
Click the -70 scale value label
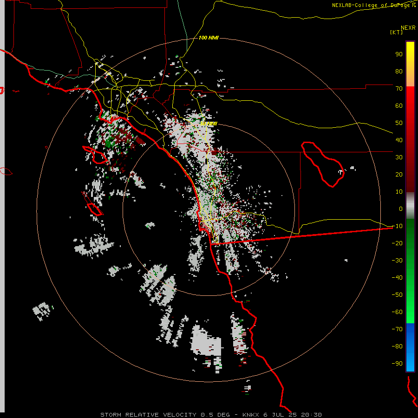[x=397, y=329]
